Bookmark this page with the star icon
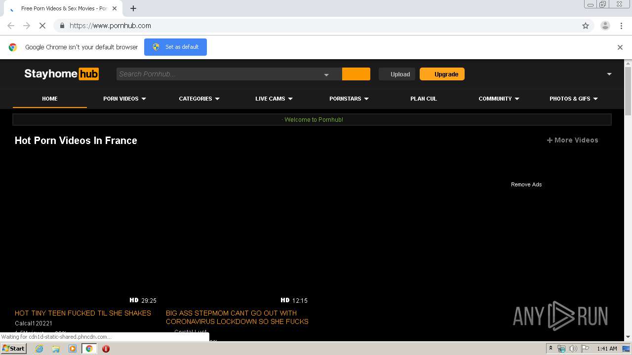The height and width of the screenshot is (355, 632). tap(586, 26)
